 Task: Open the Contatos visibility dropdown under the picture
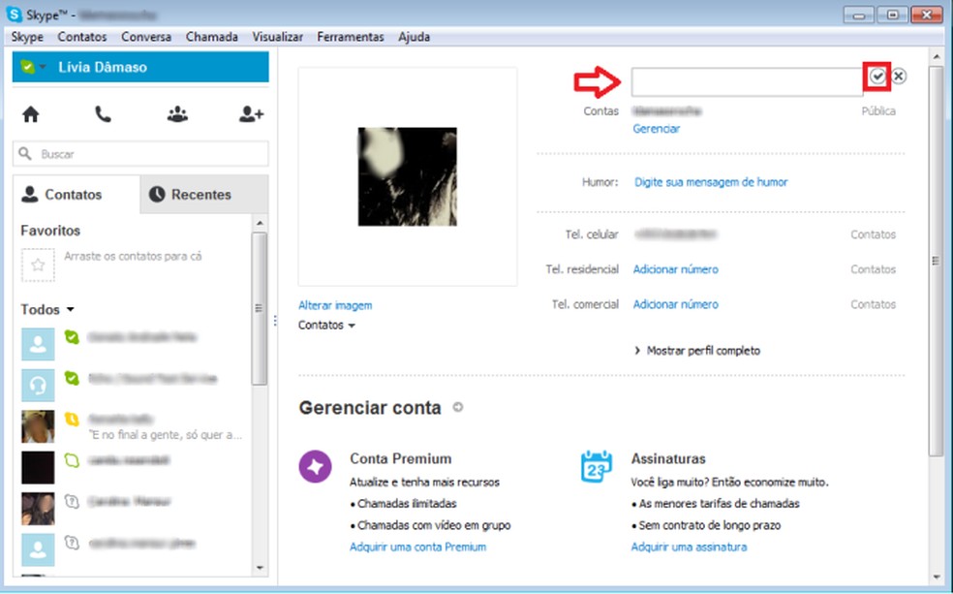[326, 326]
